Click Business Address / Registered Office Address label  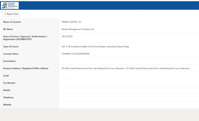[26, 68]
